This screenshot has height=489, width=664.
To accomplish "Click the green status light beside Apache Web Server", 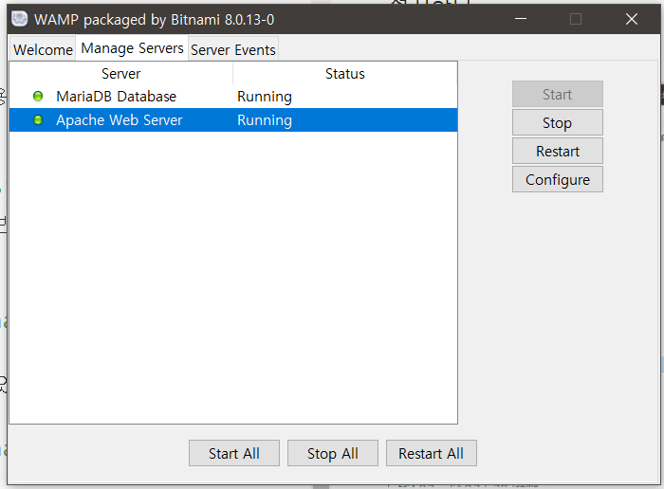I will 38,120.
